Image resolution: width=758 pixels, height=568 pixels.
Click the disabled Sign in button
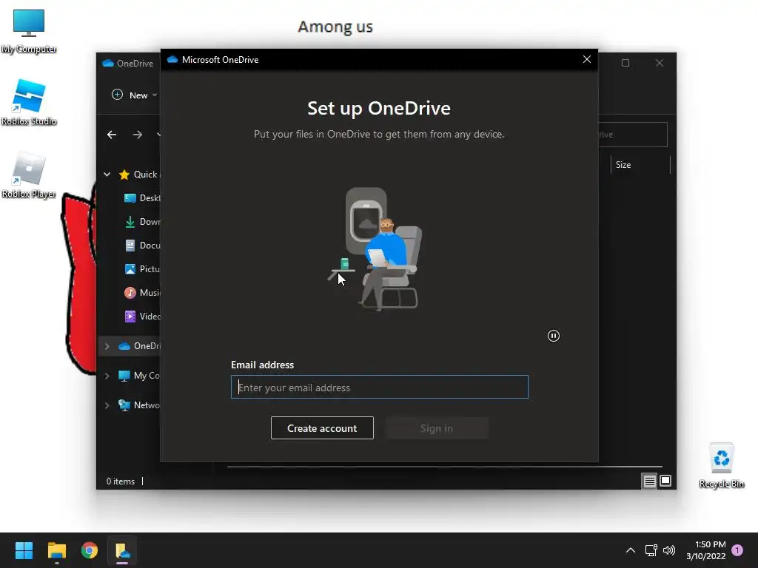pyautogui.click(x=437, y=428)
